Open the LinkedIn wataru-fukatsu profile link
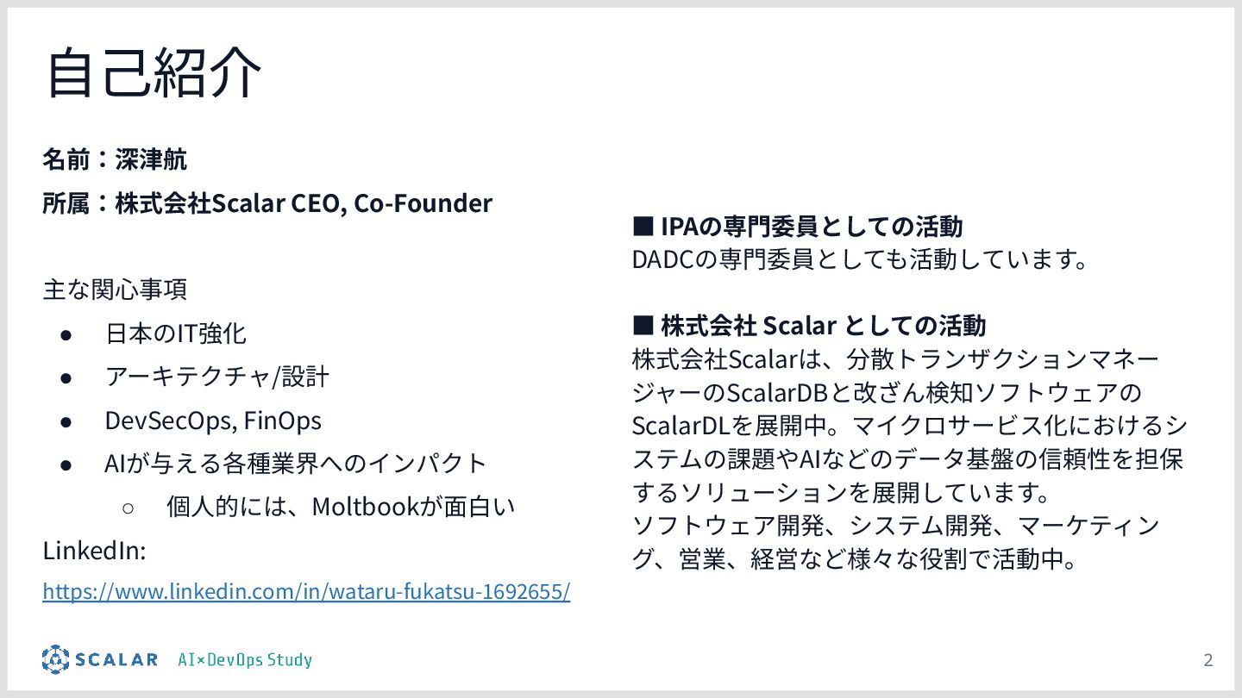 click(306, 592)
